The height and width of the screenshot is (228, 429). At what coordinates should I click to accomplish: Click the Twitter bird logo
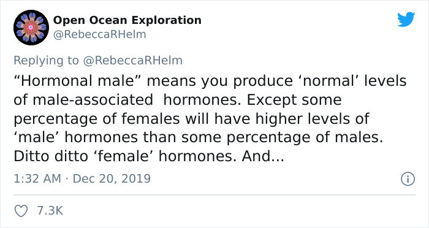pos(406,19)
